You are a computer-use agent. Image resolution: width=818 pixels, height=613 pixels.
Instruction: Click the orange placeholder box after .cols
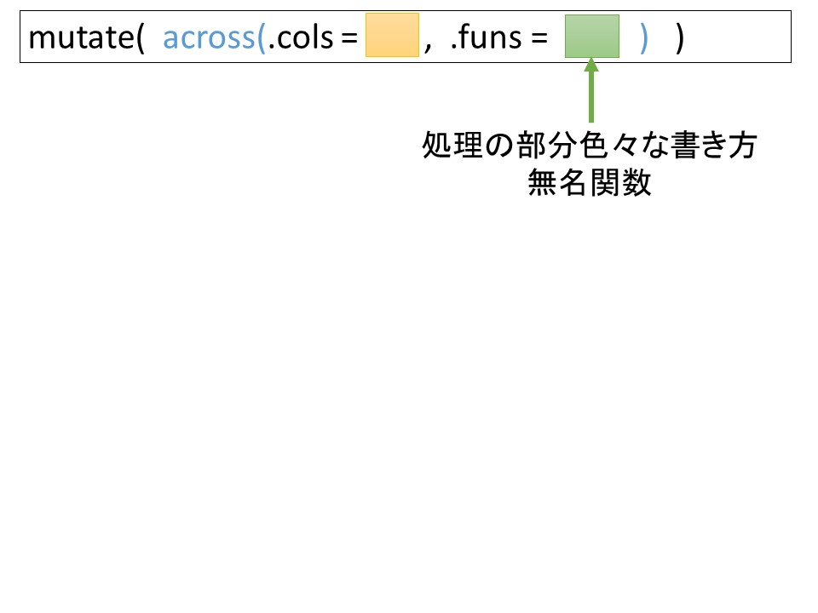point(392,36)
